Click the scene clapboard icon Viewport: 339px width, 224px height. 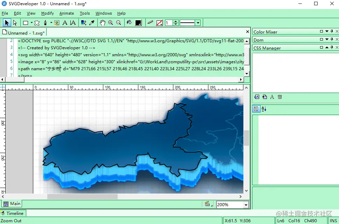click(x=208, y=204)
